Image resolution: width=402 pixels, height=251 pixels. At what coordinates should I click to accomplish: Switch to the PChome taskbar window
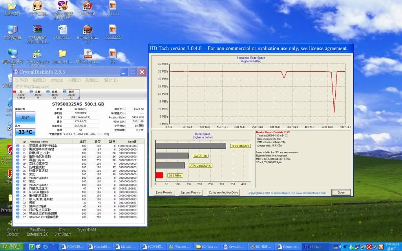point(99,247)
